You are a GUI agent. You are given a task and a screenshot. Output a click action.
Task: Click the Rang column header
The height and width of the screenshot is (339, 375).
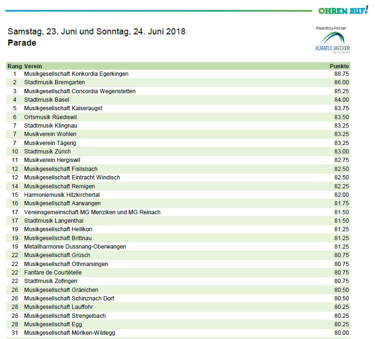pyautogui.click(x=14, y=66)
